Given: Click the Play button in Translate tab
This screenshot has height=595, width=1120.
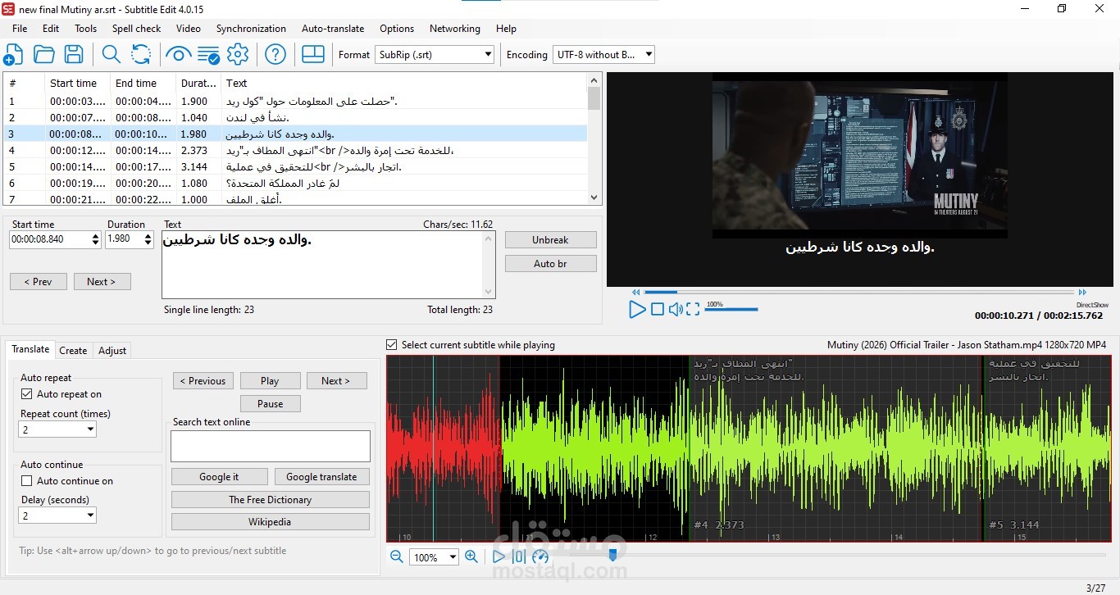Looking at the screenshot, I should [x=270, y=381].
